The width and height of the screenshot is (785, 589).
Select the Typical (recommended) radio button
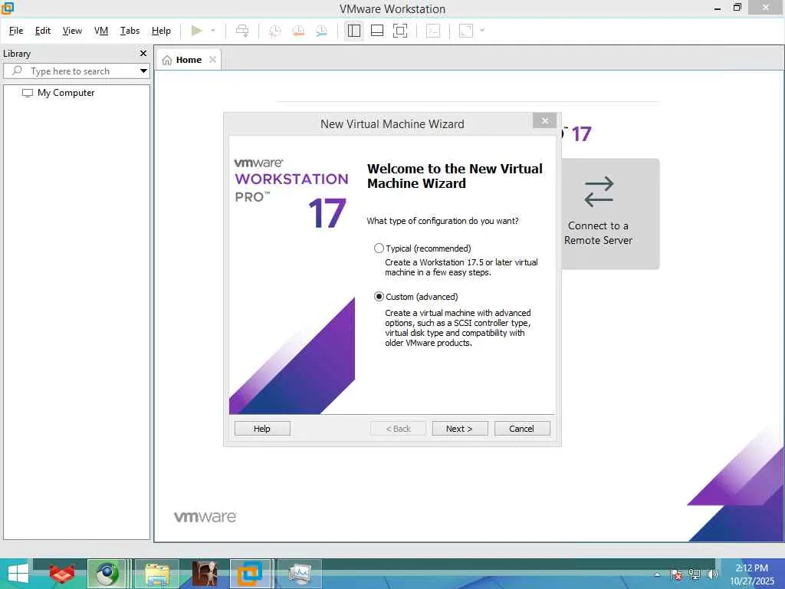tap(379, 248)
